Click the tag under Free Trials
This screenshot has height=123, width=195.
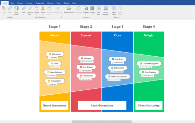tap(118, 63)
